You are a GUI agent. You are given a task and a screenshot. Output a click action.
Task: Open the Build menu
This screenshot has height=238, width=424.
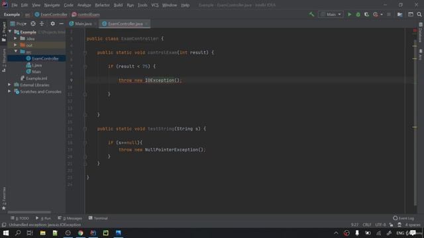pyautogui.click(x=118, y=5)
